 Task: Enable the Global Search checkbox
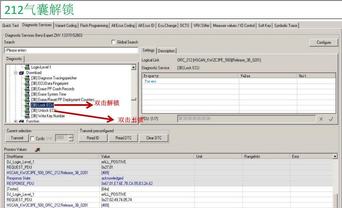click(114, 42)
